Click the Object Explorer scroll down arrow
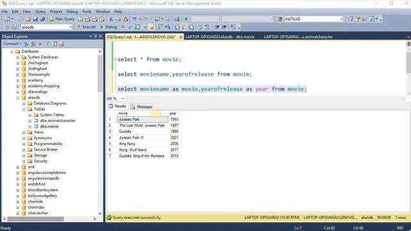 [x=100, y=214]
